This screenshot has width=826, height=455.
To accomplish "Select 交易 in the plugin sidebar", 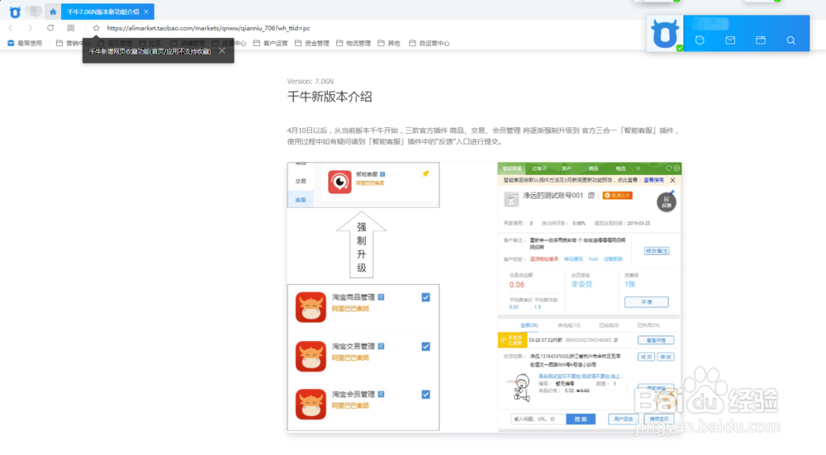I will point(301,181).
